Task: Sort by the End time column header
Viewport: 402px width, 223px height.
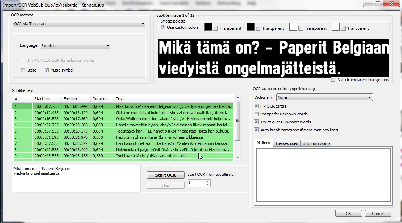Action: (76, 99)
